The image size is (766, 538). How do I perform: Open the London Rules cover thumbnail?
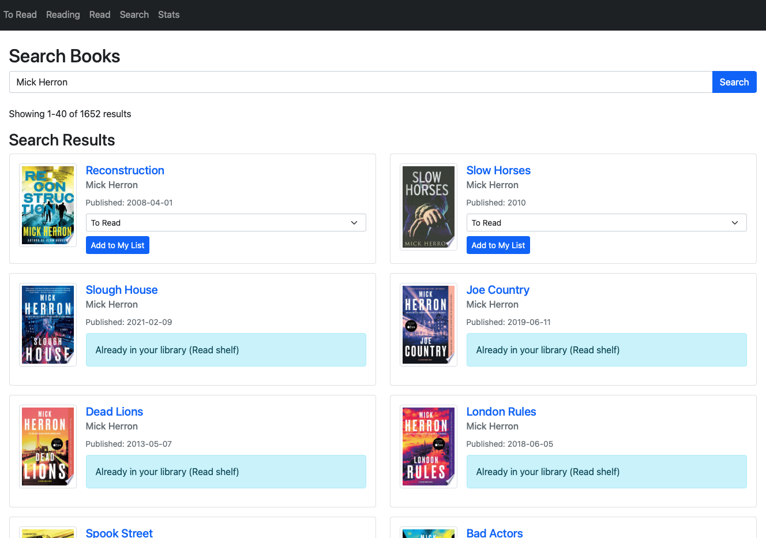tap(429, 446)
